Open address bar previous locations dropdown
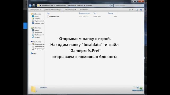The width and height of the screenshot is (170, 95). 109,6
